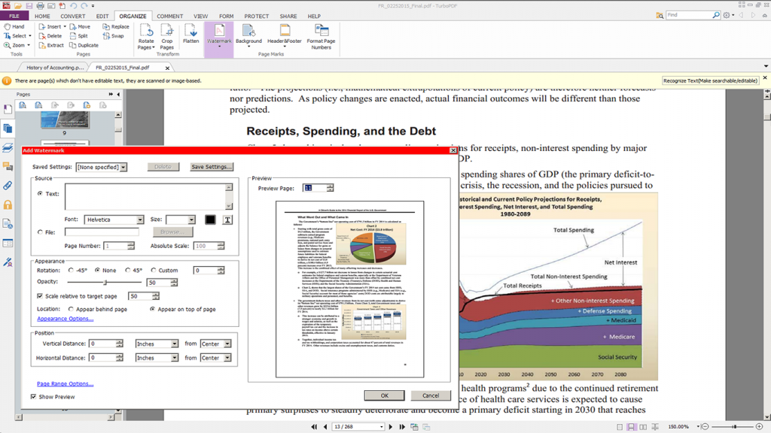The width and height of the screenshot is (771, 433).
Task: Open the Crop Pages tool
Action: click(x=166, y=37)
